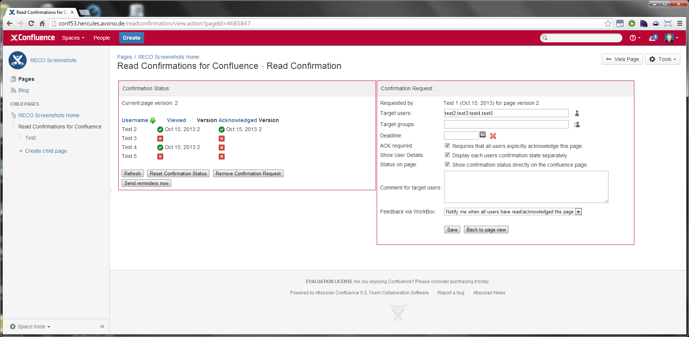Open the Chrome hamburger menu

point(680,23)
